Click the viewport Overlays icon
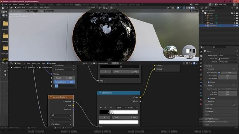239x134 pixels. 178,7
